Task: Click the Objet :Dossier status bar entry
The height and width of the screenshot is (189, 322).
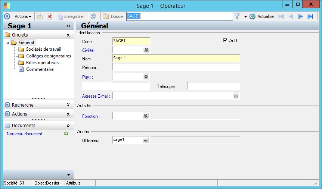Action: (47, 183)
